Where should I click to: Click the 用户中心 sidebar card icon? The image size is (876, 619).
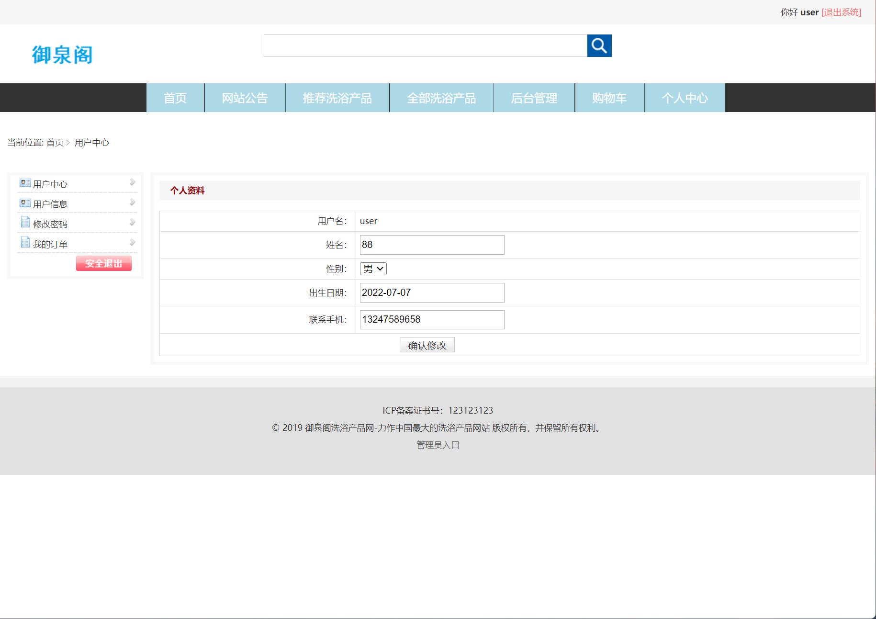[x=25, y=183]
